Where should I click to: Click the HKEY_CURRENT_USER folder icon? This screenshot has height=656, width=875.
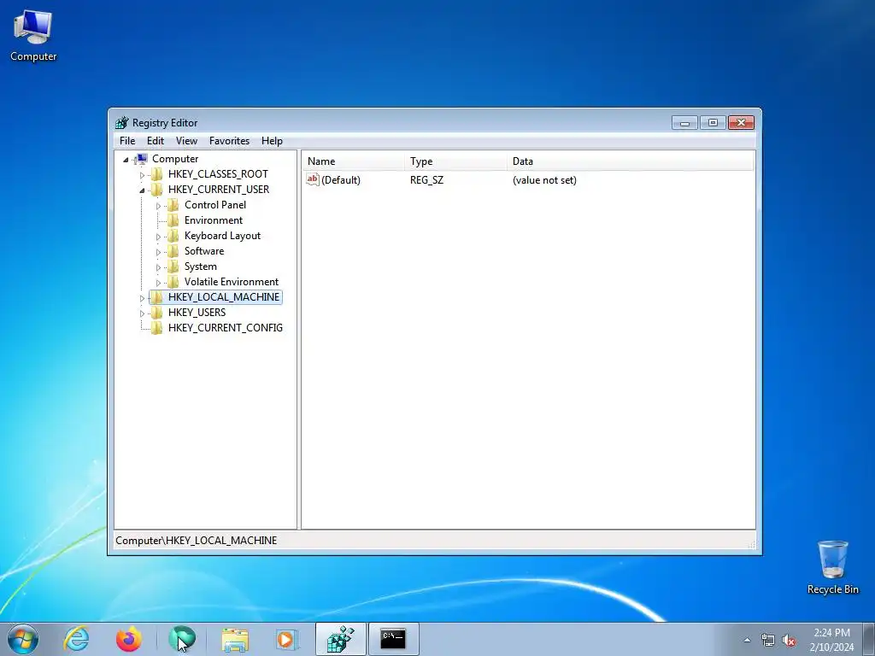[157, 189]
